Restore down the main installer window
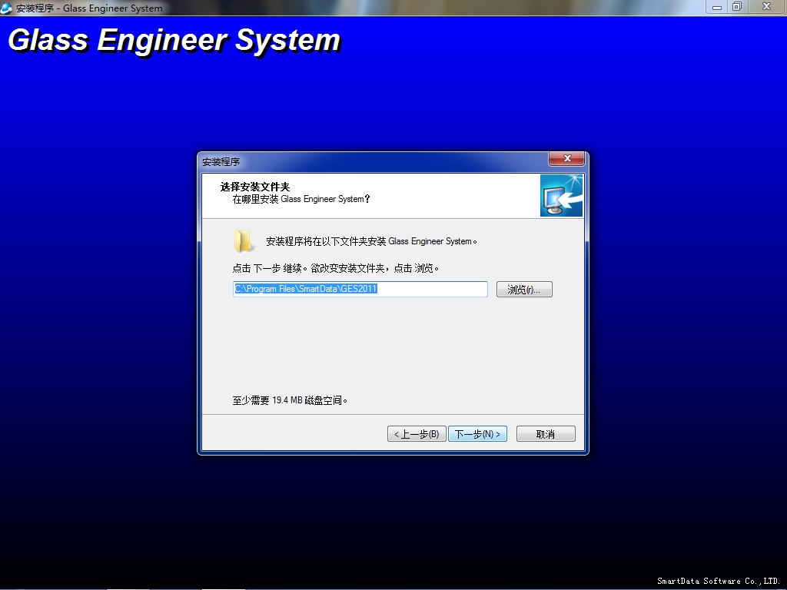 coord(737,6)
